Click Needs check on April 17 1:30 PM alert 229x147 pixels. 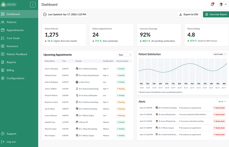[219, 108]
